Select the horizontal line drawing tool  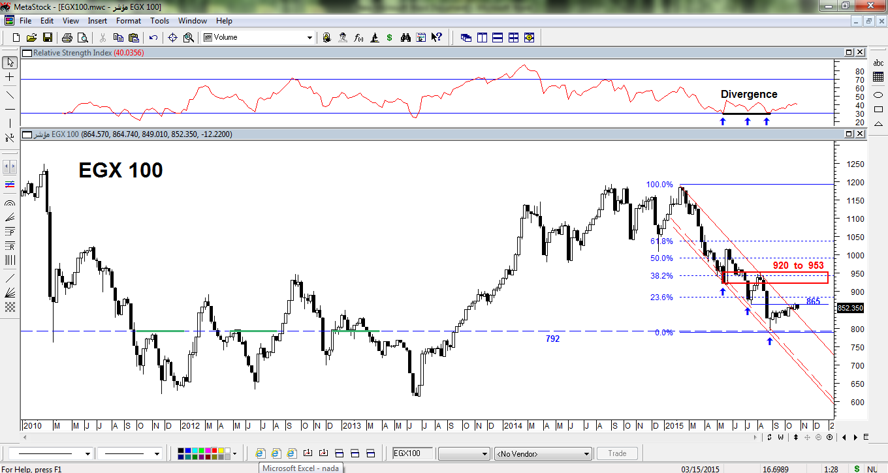point(10,109)
